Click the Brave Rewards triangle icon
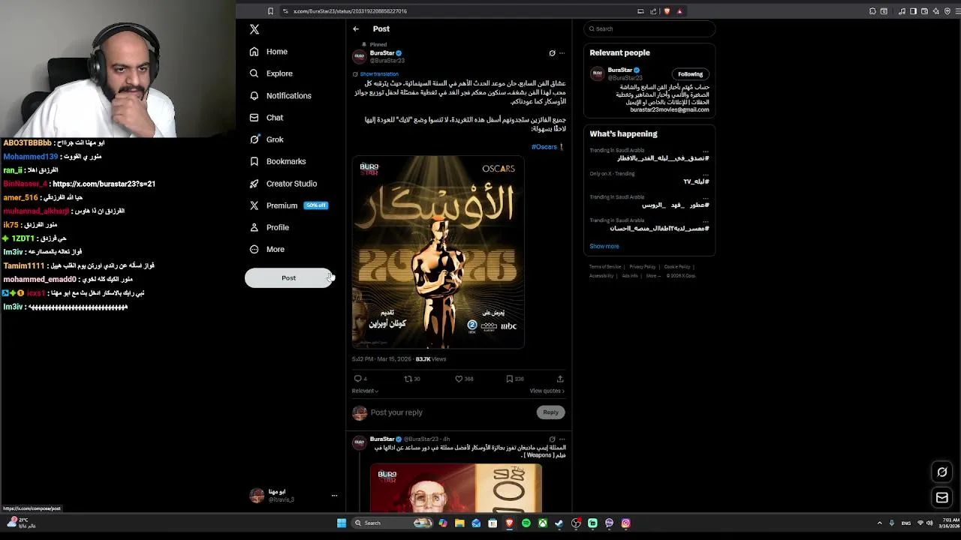Screen dimensions: 961x540 (679, 11)
